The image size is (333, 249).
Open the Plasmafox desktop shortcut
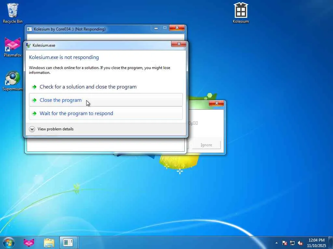click(13, 47)
